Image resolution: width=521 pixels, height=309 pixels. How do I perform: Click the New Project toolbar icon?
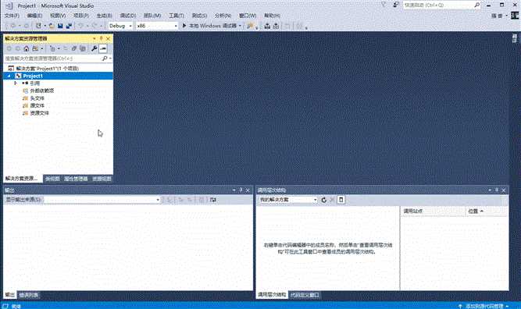tap(38, 26)
